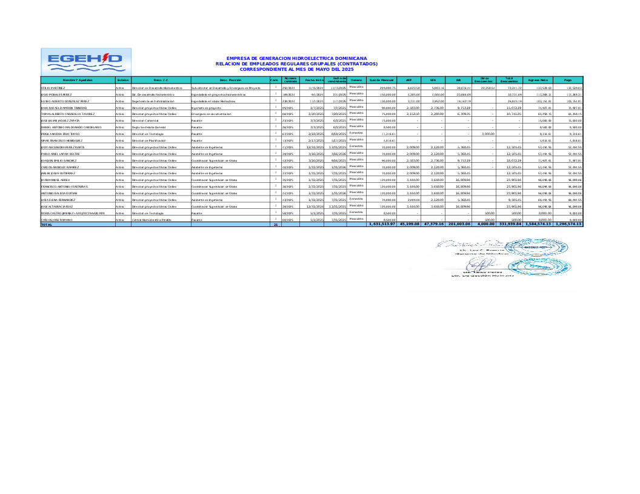
Task: Click the 'Ingreso Neto' column header
Action: coord(538,80)
